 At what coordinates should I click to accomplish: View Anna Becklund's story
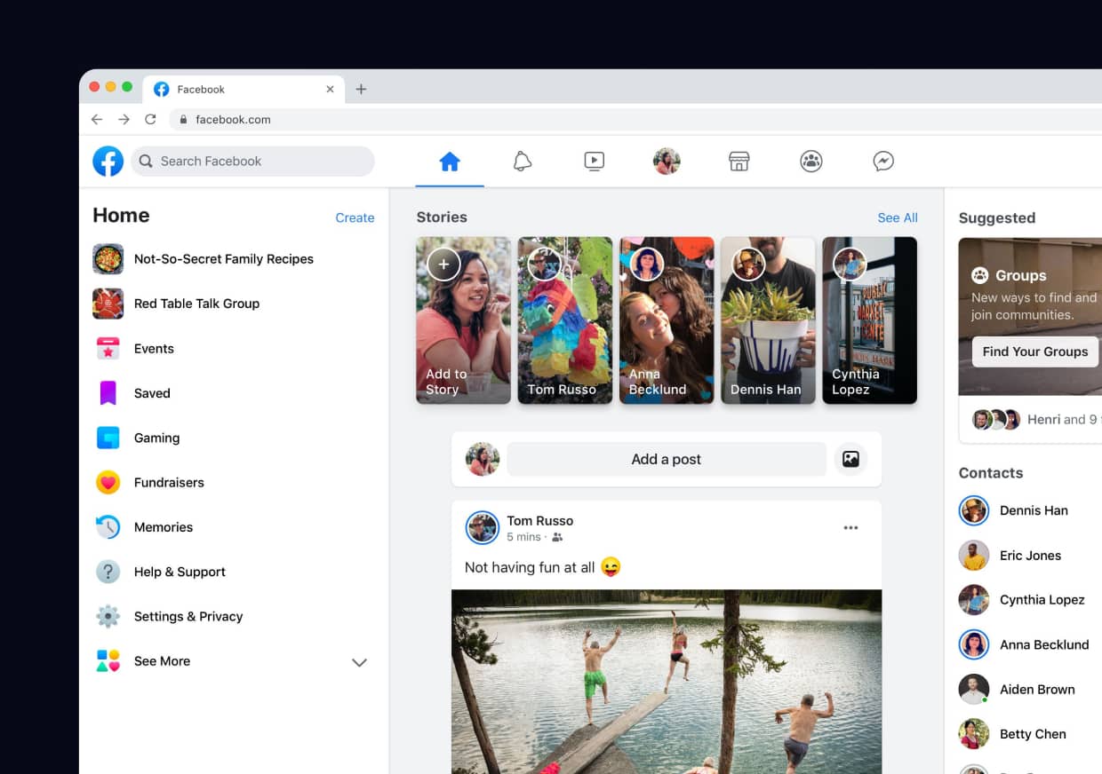pyautogui.click(x=667, y=320)
